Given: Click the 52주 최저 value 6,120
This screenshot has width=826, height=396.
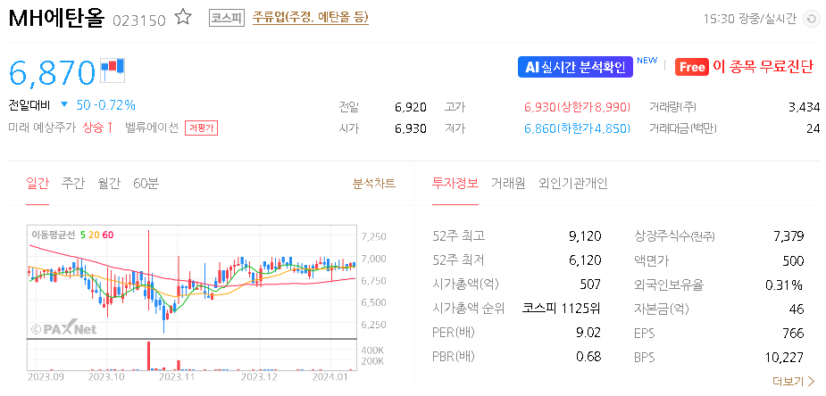Looking at the screenshot, I should click(x=585, y=260).
